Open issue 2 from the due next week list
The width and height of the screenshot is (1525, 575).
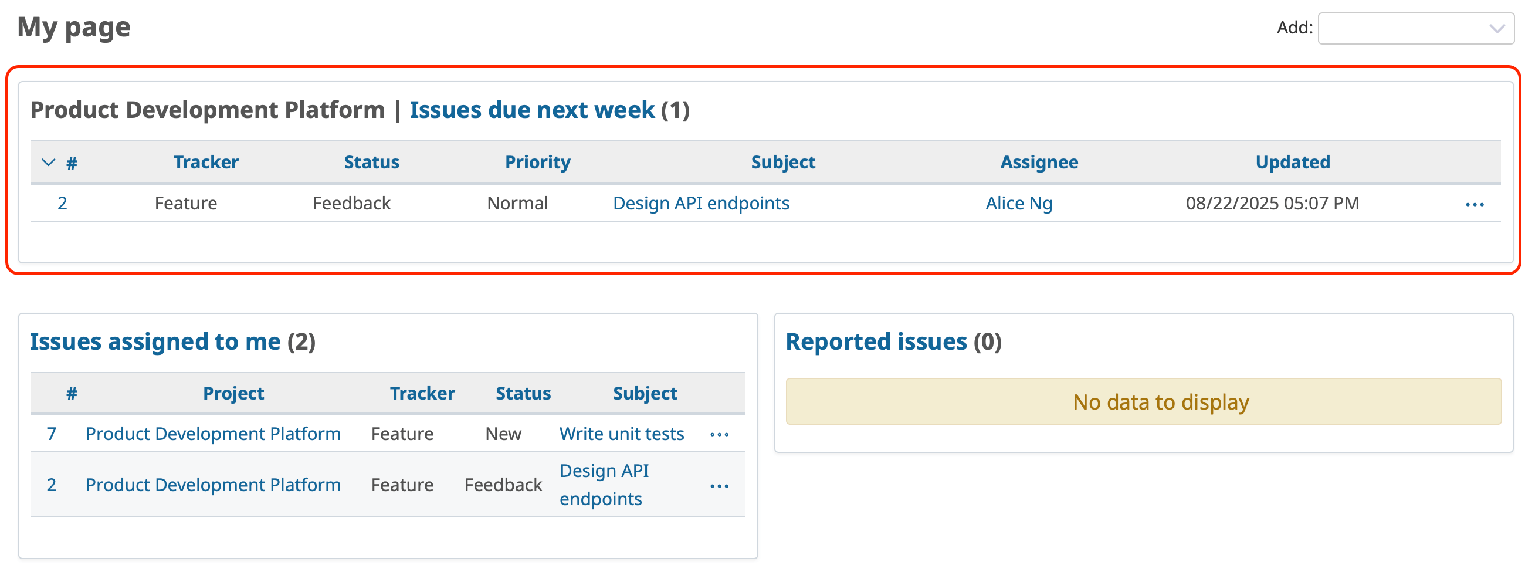(x=62, y=203)
